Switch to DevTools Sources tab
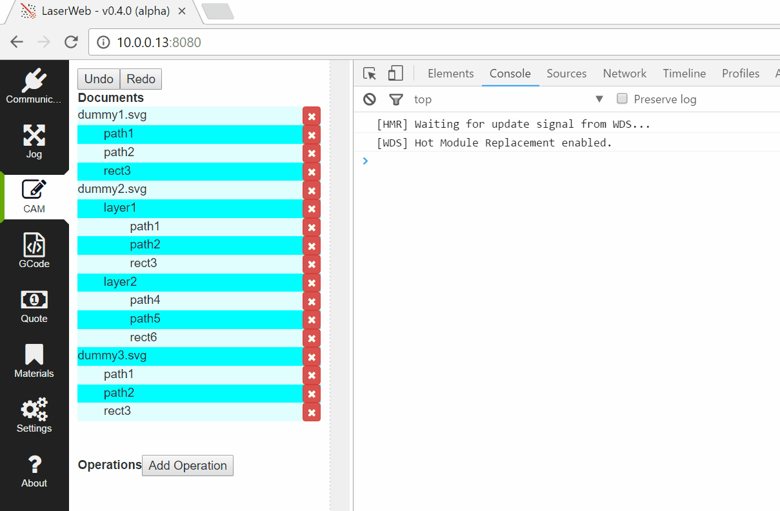Screen dimensions: 780x511 566,74
